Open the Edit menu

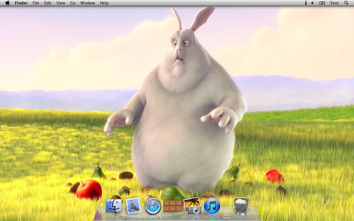pos(48,3)
